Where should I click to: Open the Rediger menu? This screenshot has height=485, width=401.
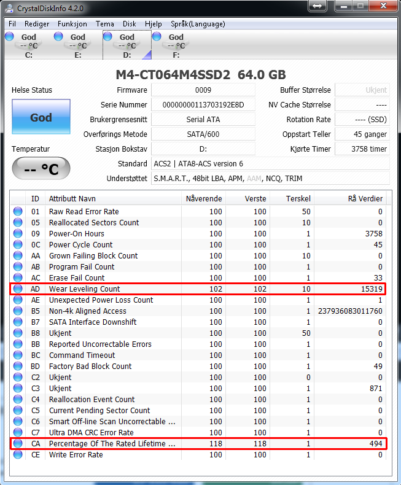(x=37, y=24)
